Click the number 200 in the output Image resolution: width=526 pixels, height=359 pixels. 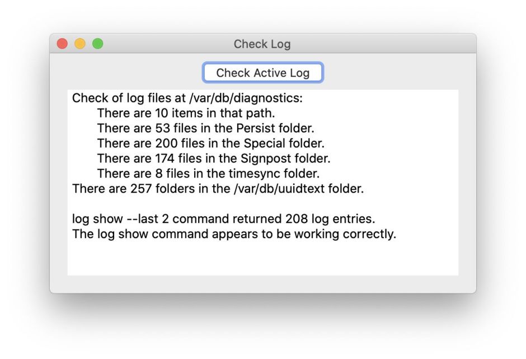pyautogui.click(x=166, y=143)
